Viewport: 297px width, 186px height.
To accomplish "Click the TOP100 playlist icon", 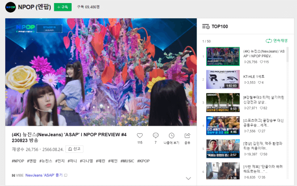I will [206, 27].
